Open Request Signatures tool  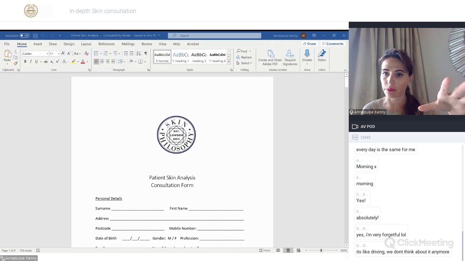(x=290, y=58)
